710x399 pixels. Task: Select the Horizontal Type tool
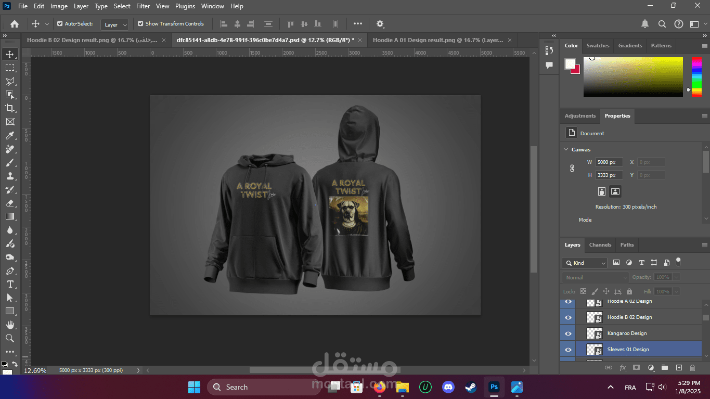click(10, 284)
